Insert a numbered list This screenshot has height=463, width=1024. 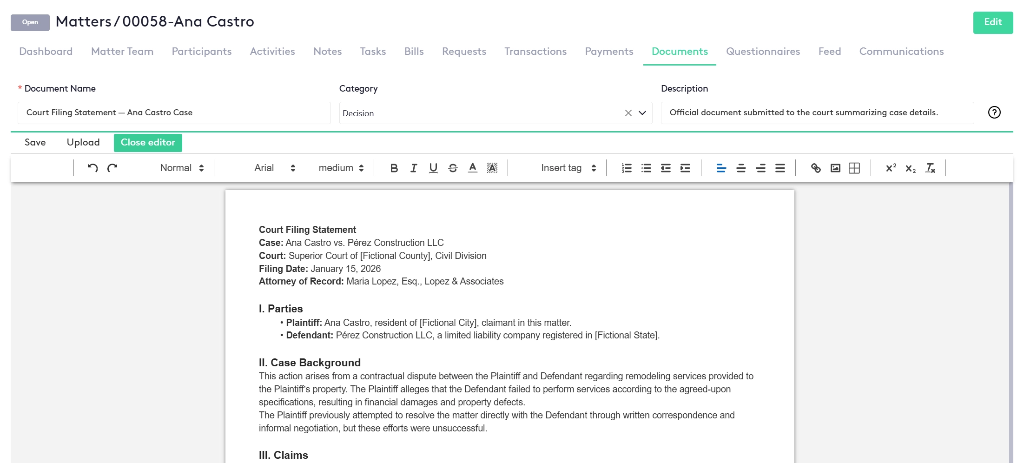(627, 168)
